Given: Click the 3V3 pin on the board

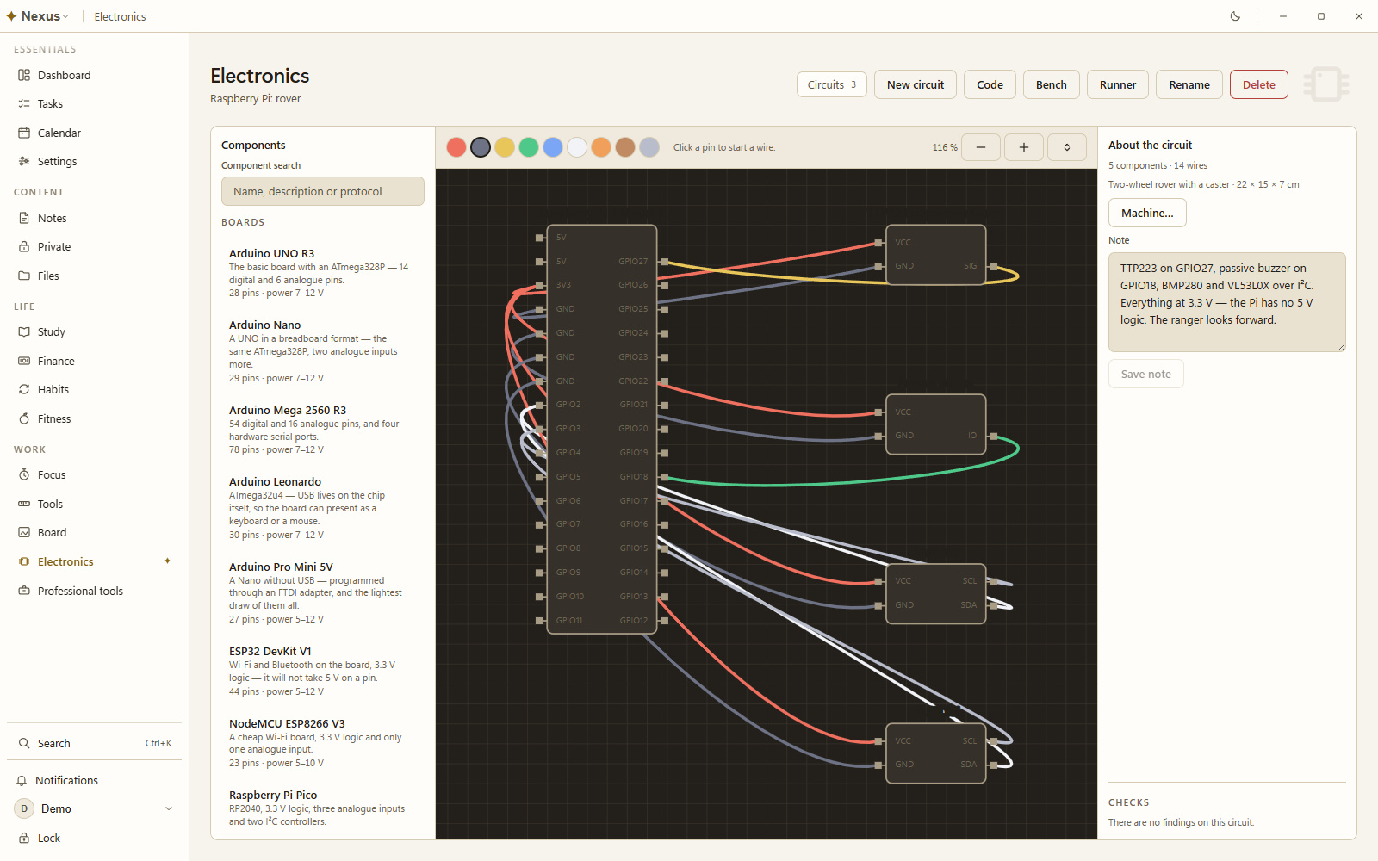Looking at the screenshot, I should pos(540,285).
